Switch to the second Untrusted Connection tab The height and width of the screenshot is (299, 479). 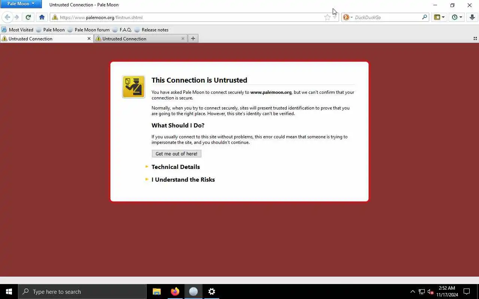pyautogui.click(x=141, y=38)
